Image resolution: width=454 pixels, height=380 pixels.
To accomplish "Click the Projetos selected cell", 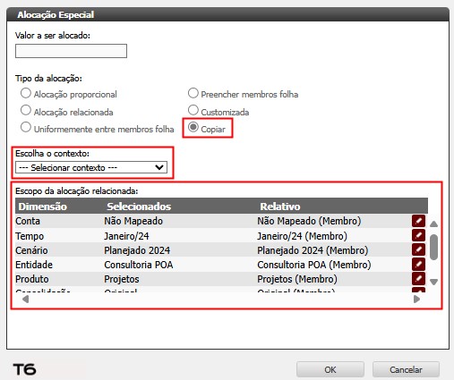I will point(122,279).
